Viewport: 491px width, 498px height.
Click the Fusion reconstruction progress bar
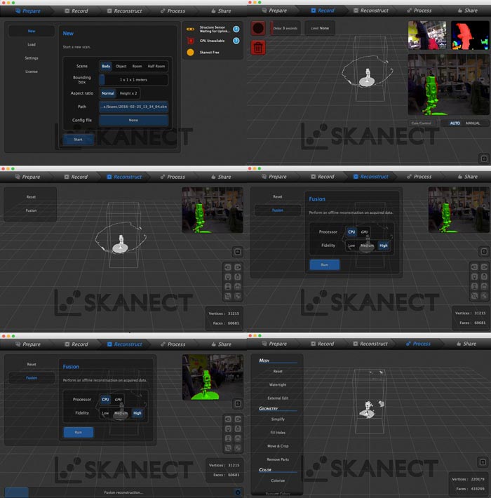[123, 492]
